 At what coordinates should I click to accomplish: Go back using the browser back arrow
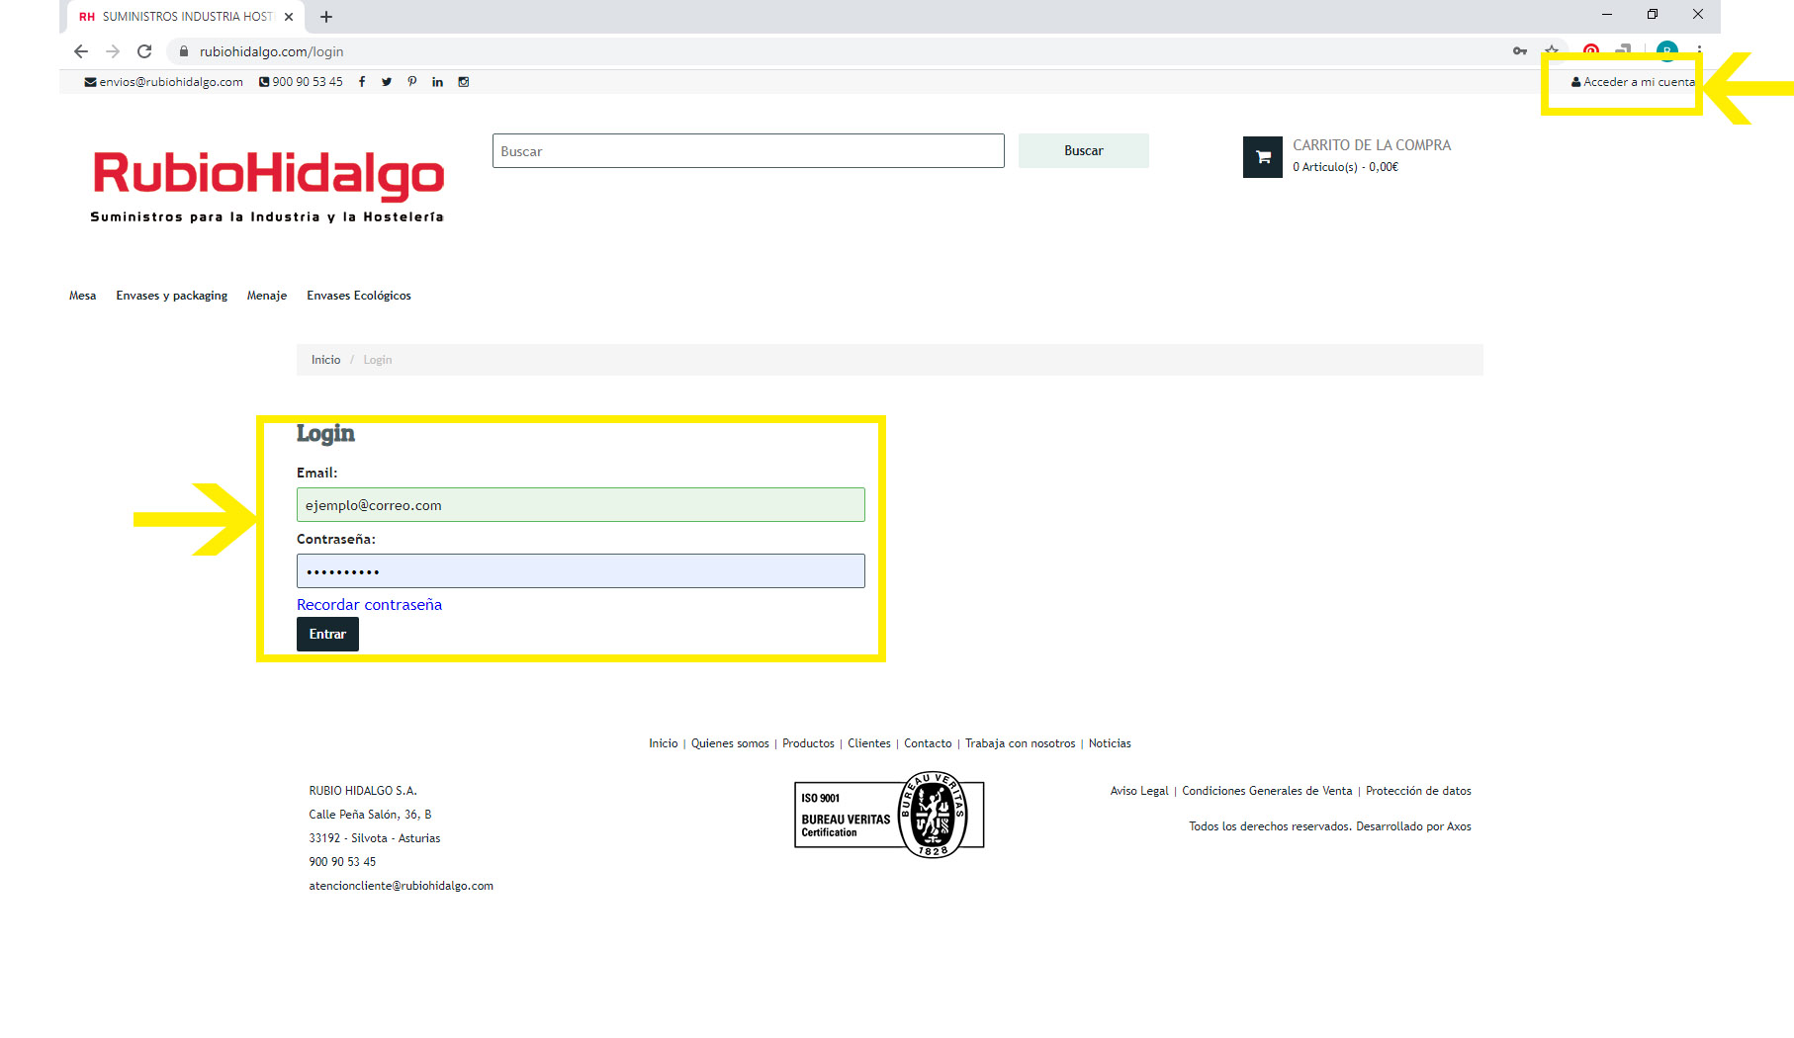pyautogui.click(x=81, y=51)
